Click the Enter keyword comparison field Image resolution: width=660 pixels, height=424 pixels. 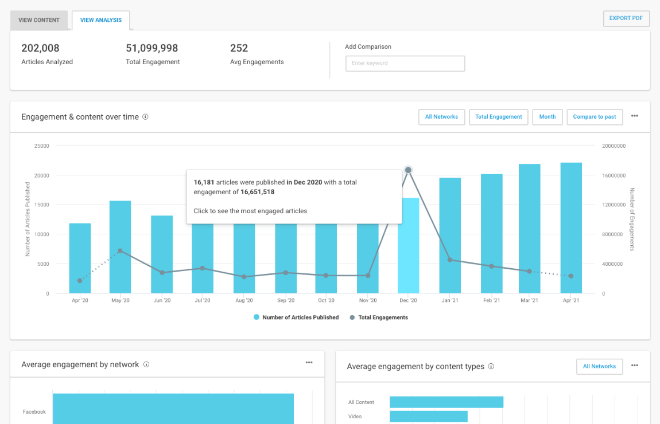405,63
